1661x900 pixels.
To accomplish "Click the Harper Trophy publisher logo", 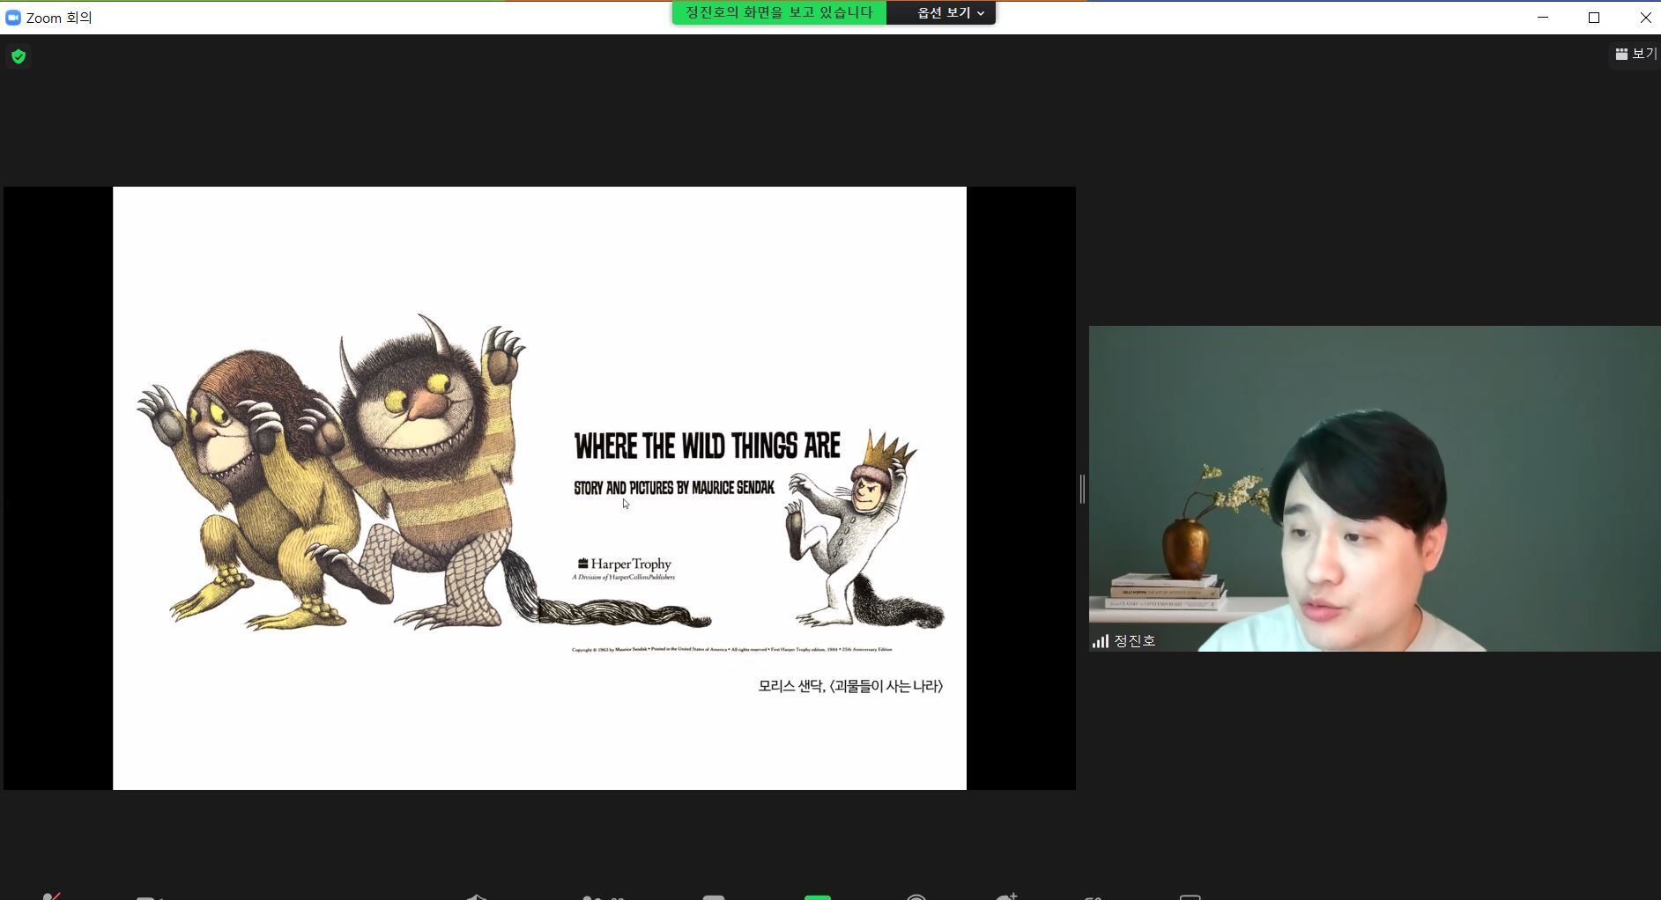I will click(x=625, y=568).
